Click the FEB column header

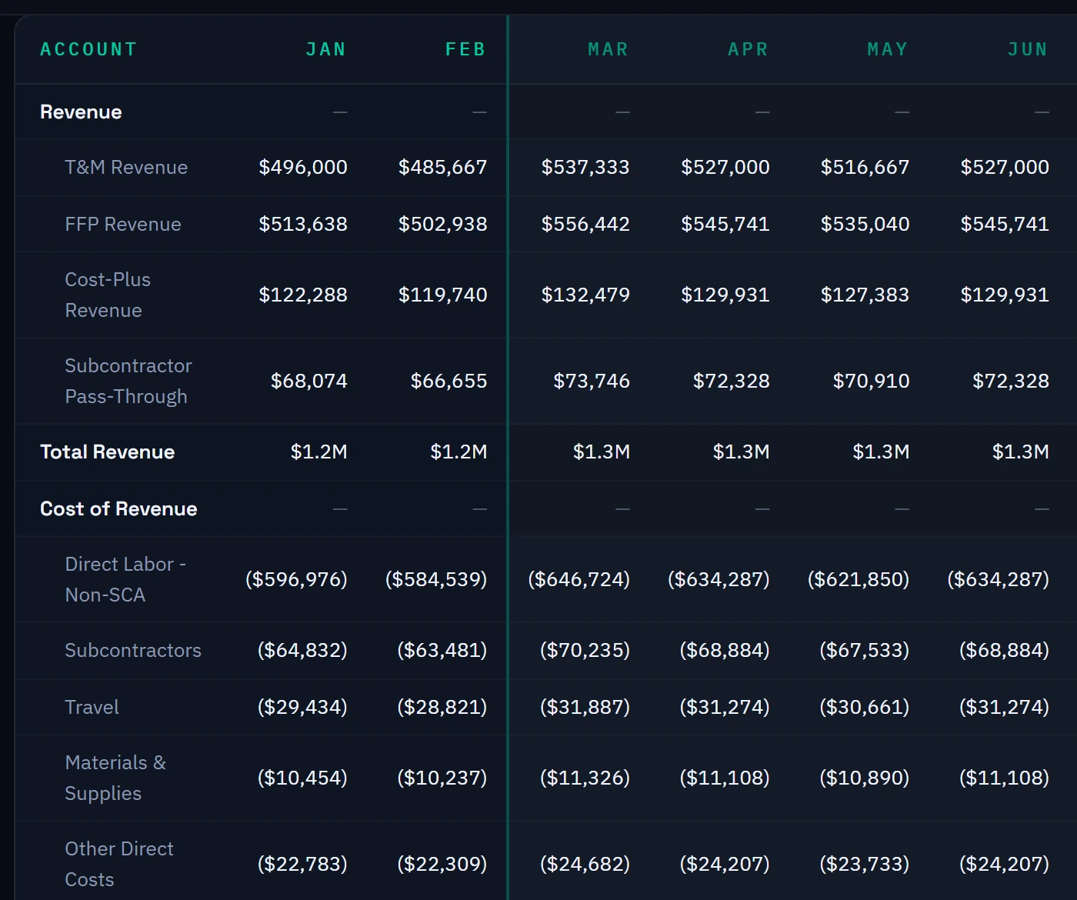(x=465, y=49)
